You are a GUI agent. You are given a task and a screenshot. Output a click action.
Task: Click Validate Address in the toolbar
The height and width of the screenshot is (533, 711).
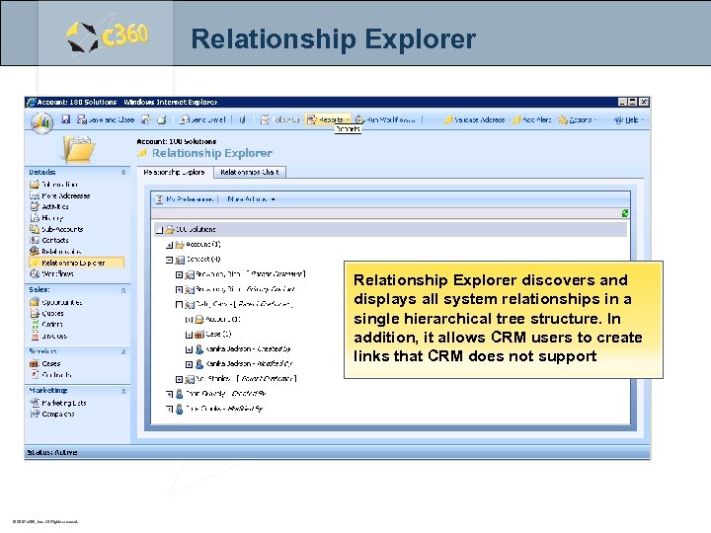[474, 119]
